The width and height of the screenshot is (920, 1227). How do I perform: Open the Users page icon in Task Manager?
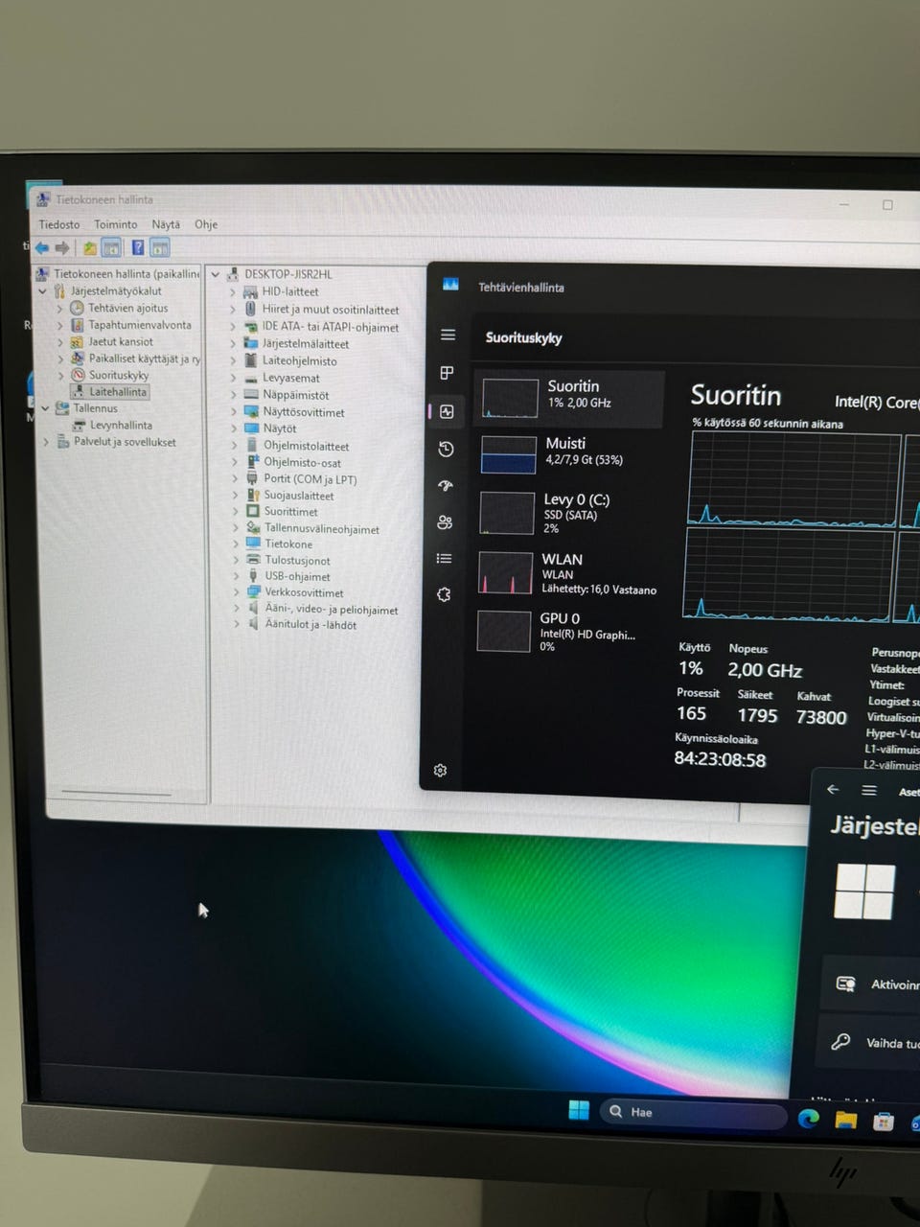[445, 522]
